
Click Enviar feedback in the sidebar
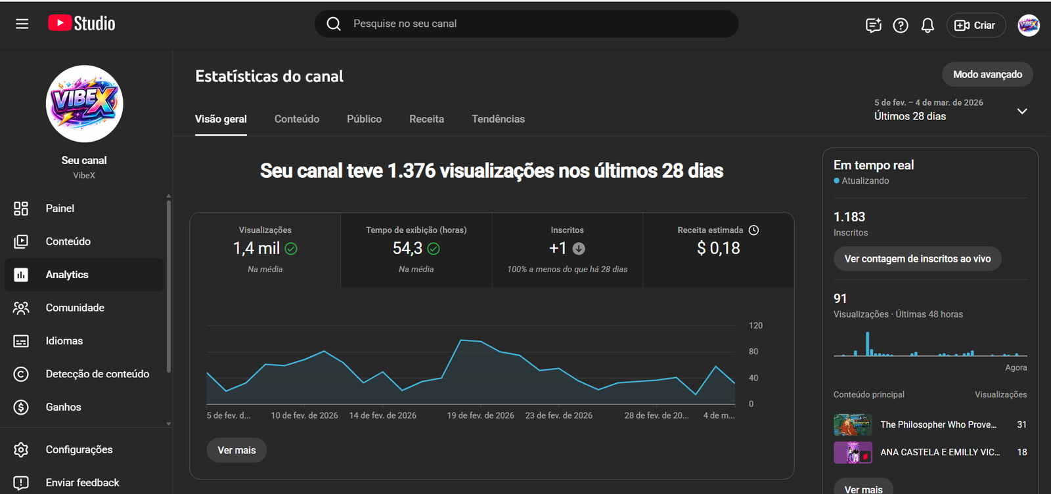[x=84, y=483]
